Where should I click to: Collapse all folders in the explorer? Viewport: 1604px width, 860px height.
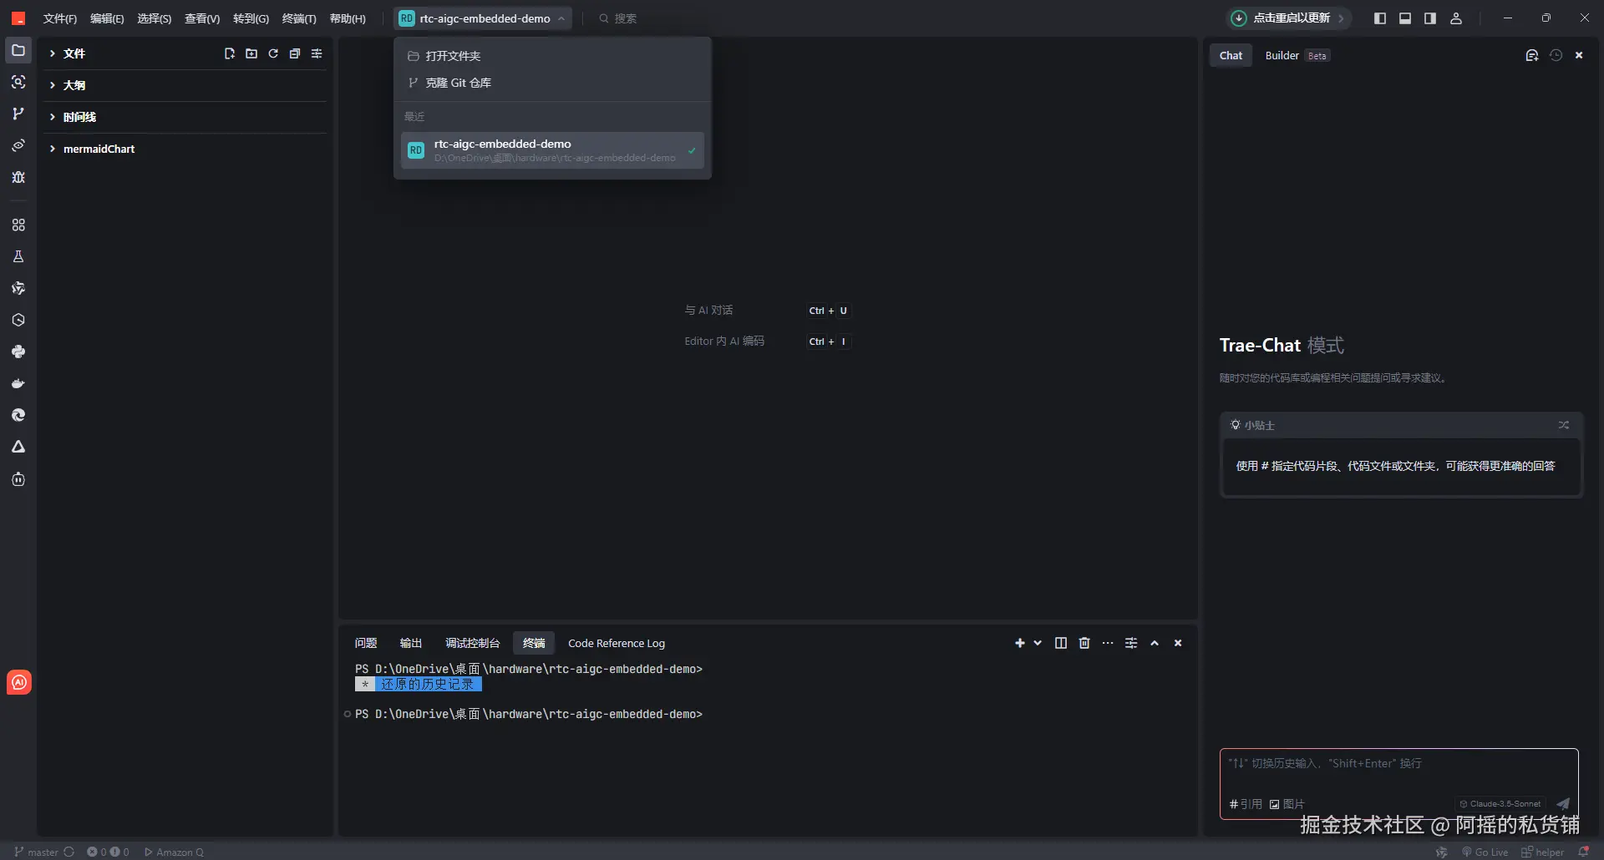pyautogui.click(x=295, y=53)
